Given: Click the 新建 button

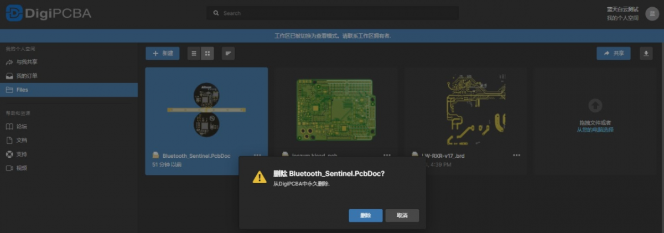Looking at the screenshot, I should 163,53.
